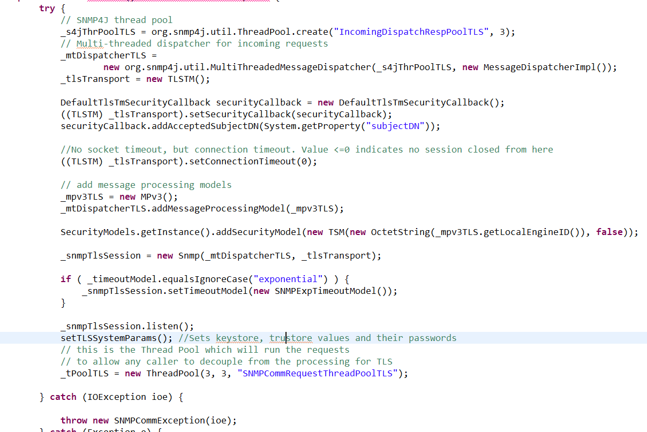Viewport: 647px width, 432px height.
Task: Click the OctetString constructor name
Action: 401,232
